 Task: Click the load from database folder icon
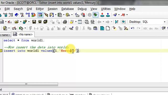(x=25, y=22)
